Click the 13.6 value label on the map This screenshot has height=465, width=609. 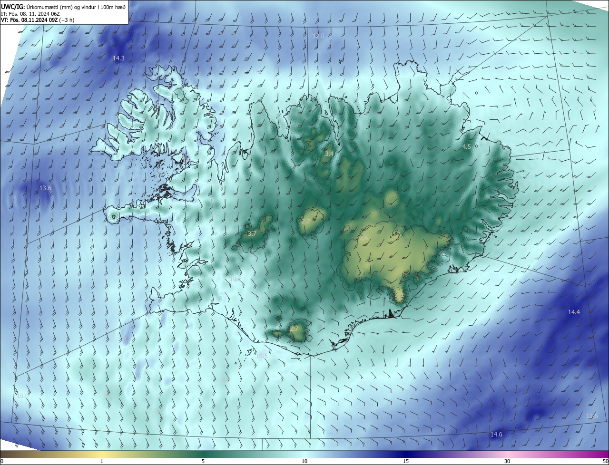click(45, 188)
